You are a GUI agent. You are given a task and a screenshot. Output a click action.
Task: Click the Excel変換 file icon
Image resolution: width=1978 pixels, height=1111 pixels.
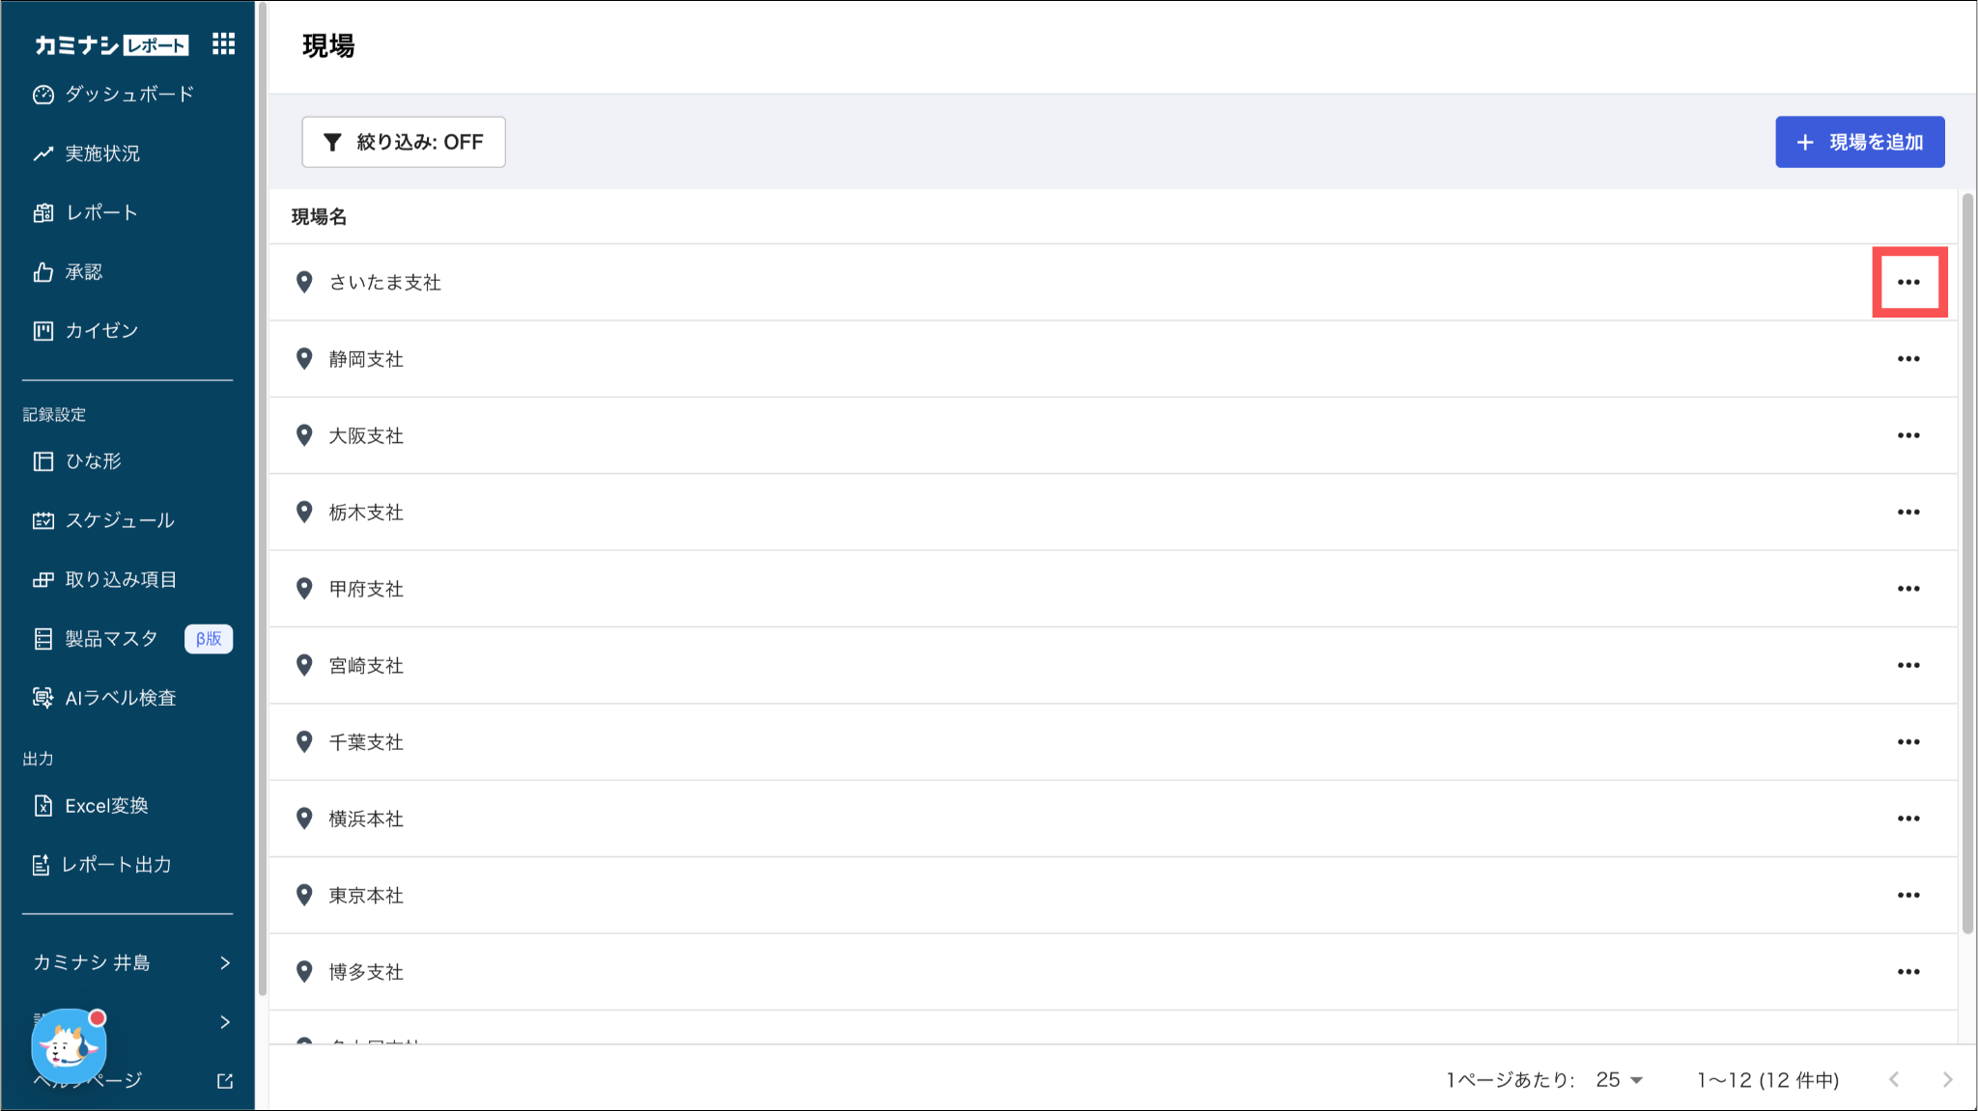coord(42,806)
